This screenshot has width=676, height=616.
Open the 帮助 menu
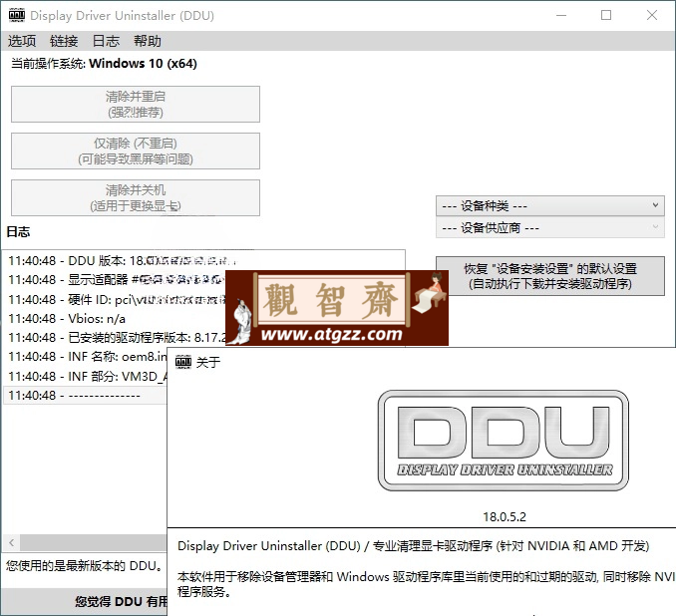tap(148, 41)
